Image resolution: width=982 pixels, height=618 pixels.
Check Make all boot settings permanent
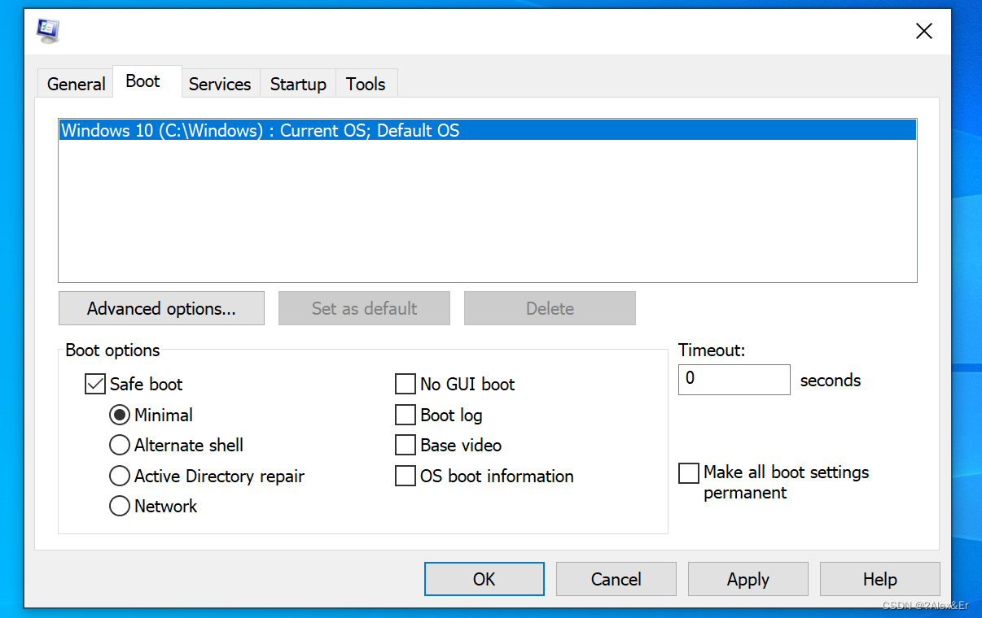tap(689, 472)
